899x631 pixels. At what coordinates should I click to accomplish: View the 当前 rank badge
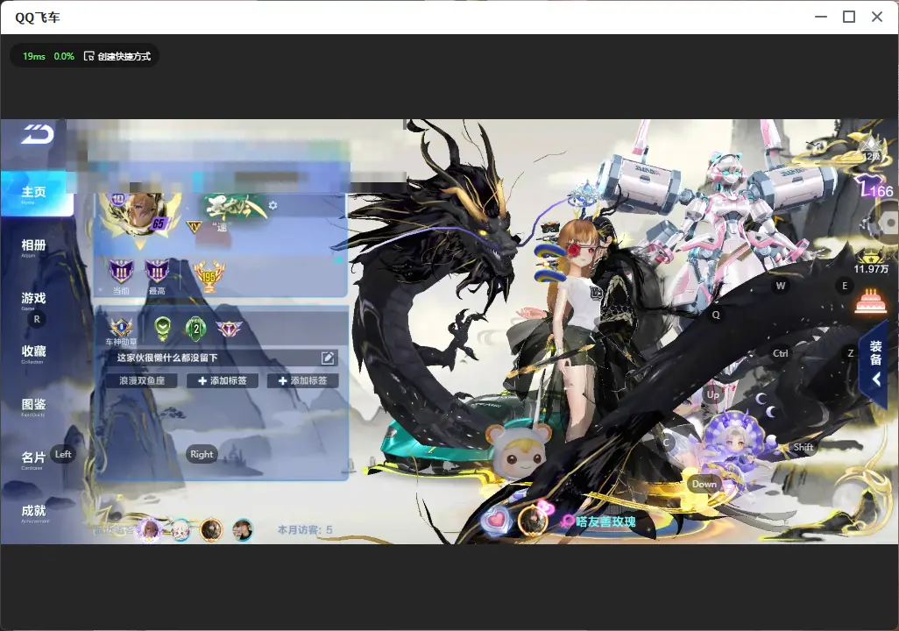[x=121, y=272]
